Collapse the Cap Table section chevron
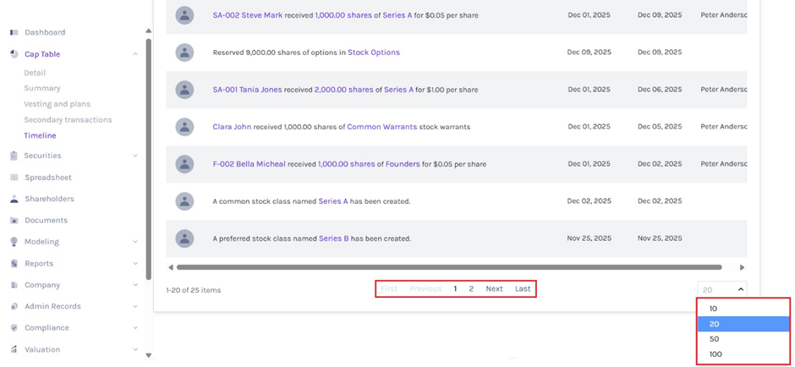Viewport: 795px width, 367px height. (135, 54)
